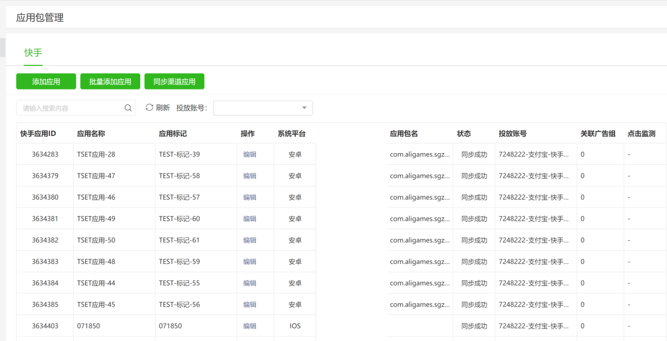The height and width of the screenshot is (341, 667).
Task: Click application ID 3634383
Action: pos(45,262)
